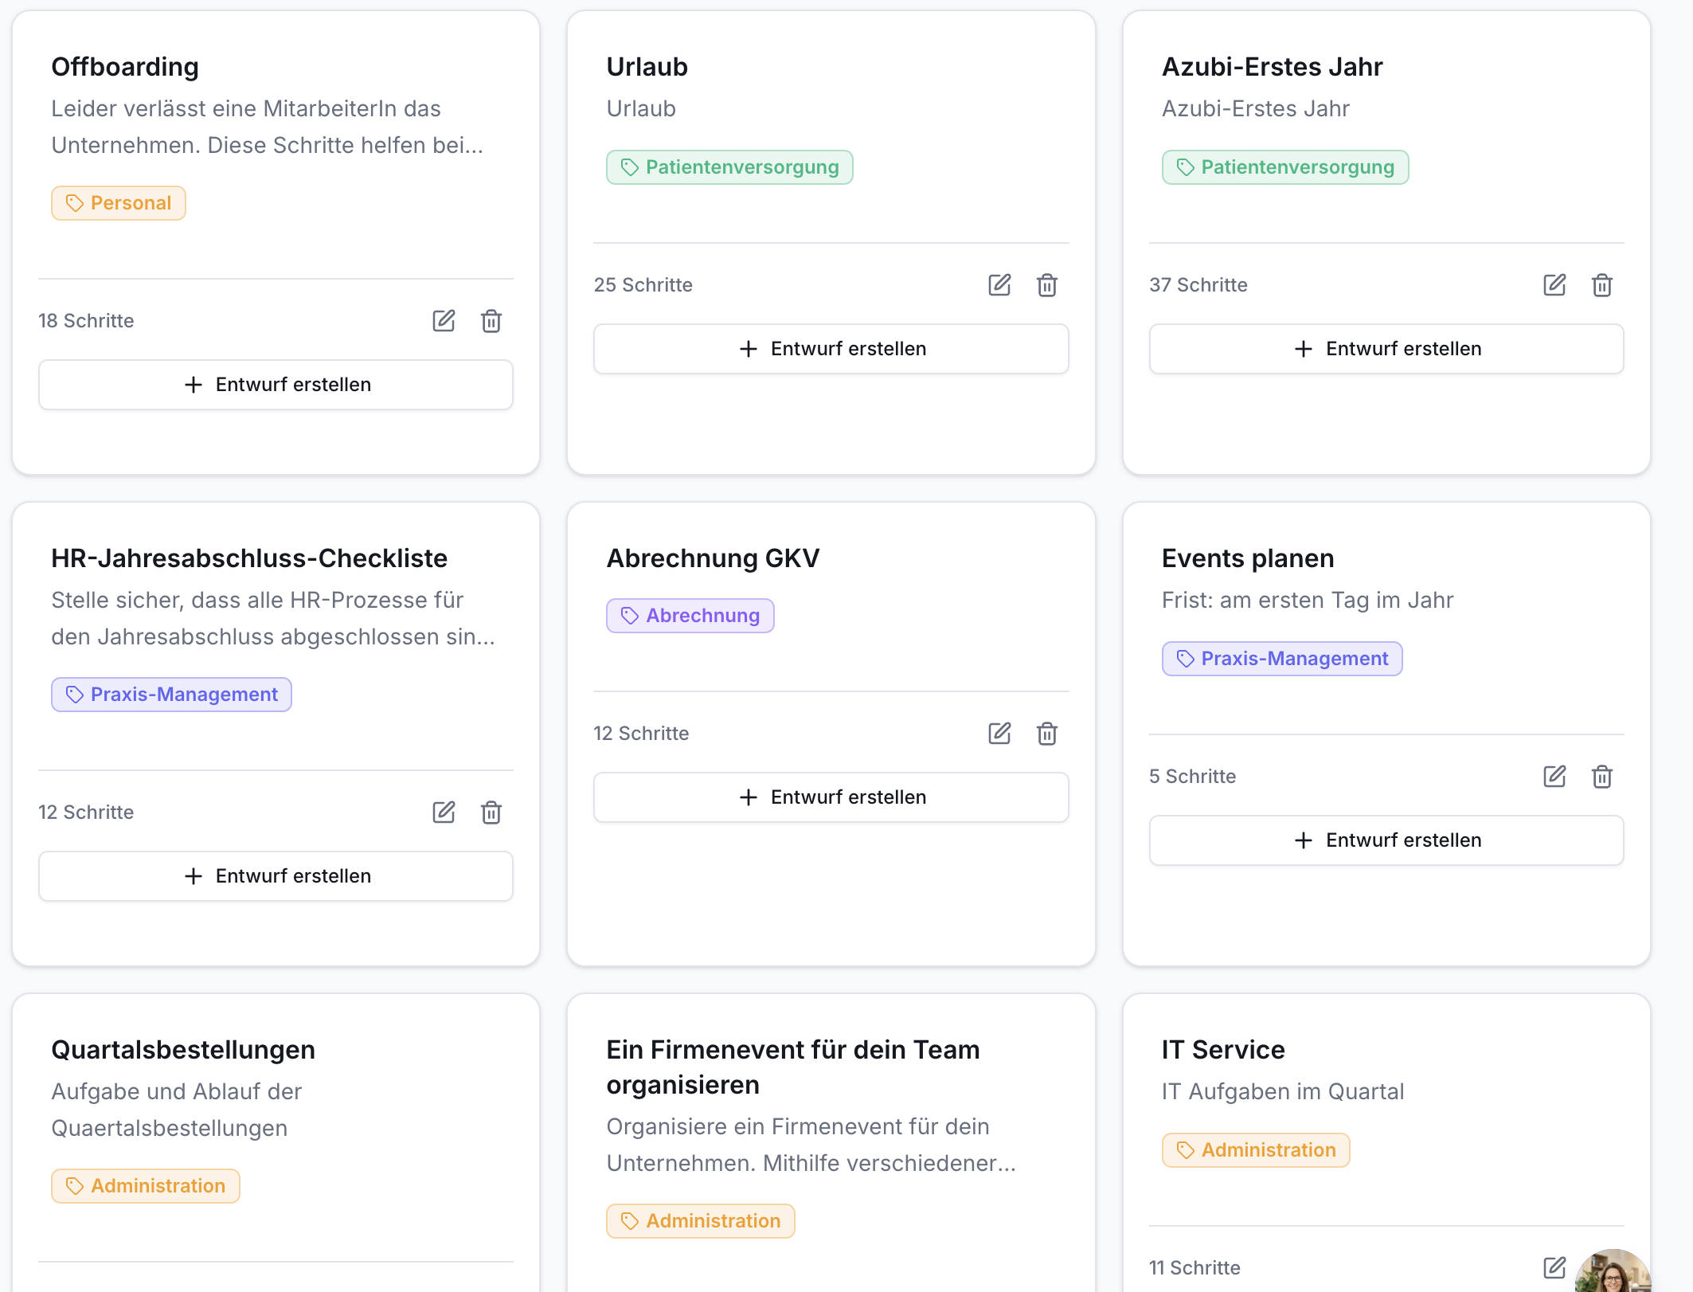Click Entwurf erstellen on Urlaub card
Image resolution: width=1693 pixels, height=1292 pixels.
(831, 349)
